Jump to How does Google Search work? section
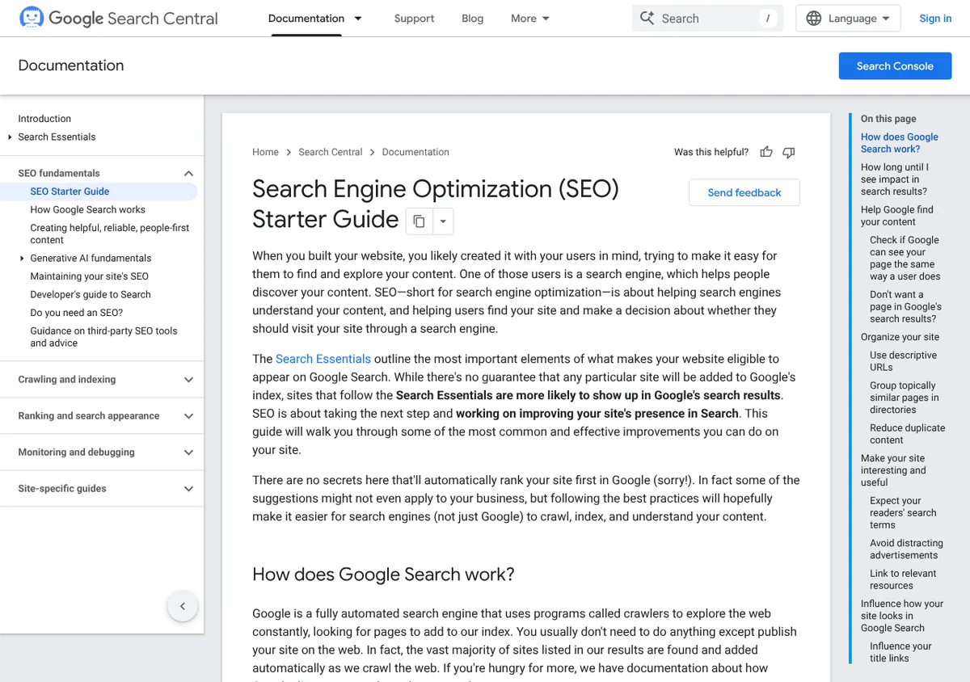 [x=900, y=143]
